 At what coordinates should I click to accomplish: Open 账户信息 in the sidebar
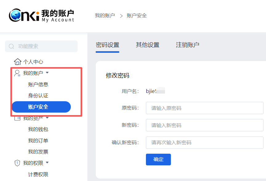click(x=38, y=84)
